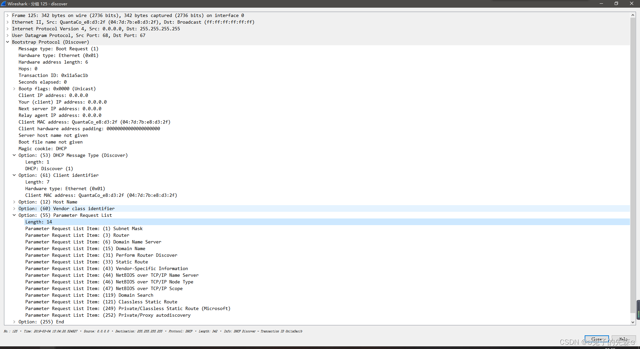
Task: Select Item (121) Classless Static Route
Action: pyautogui.click(x=101, y=302)
